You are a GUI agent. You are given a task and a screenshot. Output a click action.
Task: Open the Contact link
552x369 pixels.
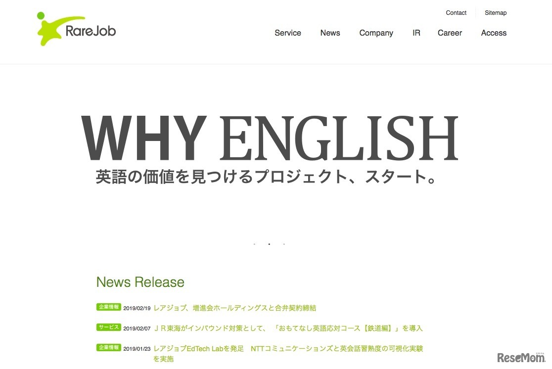(x=456, y=13)
